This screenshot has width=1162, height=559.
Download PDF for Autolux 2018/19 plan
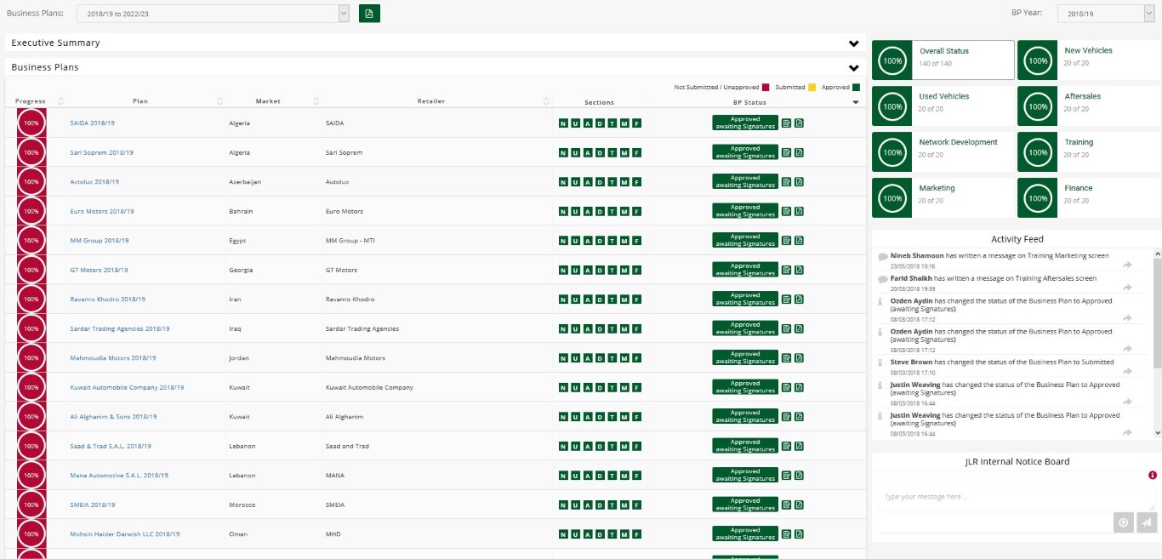(x=800, y=182)
